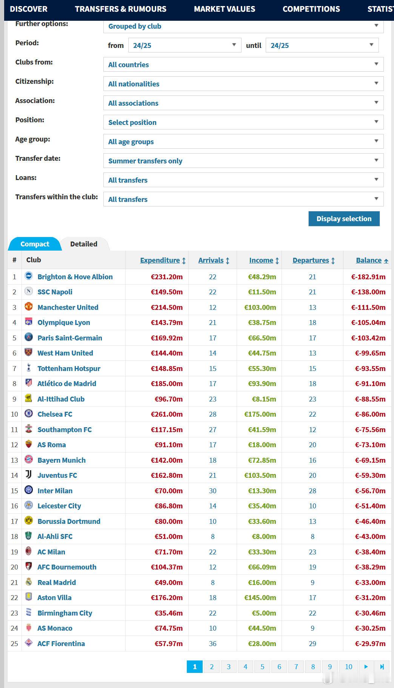This screenshot has height=688, width=394.
Task: Click the SSC Napoli club crest
Action: [29, 291]
